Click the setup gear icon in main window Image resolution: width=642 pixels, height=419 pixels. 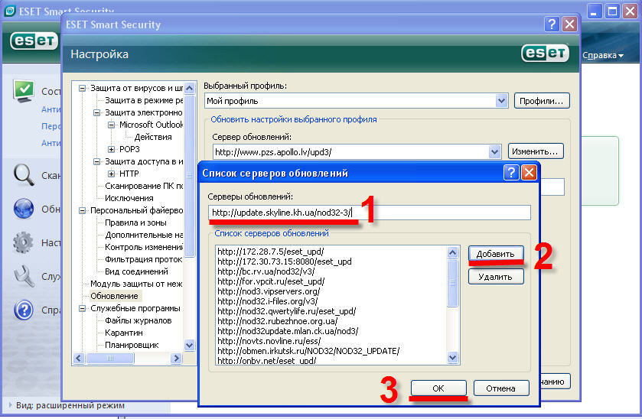[x=23, y=242]
